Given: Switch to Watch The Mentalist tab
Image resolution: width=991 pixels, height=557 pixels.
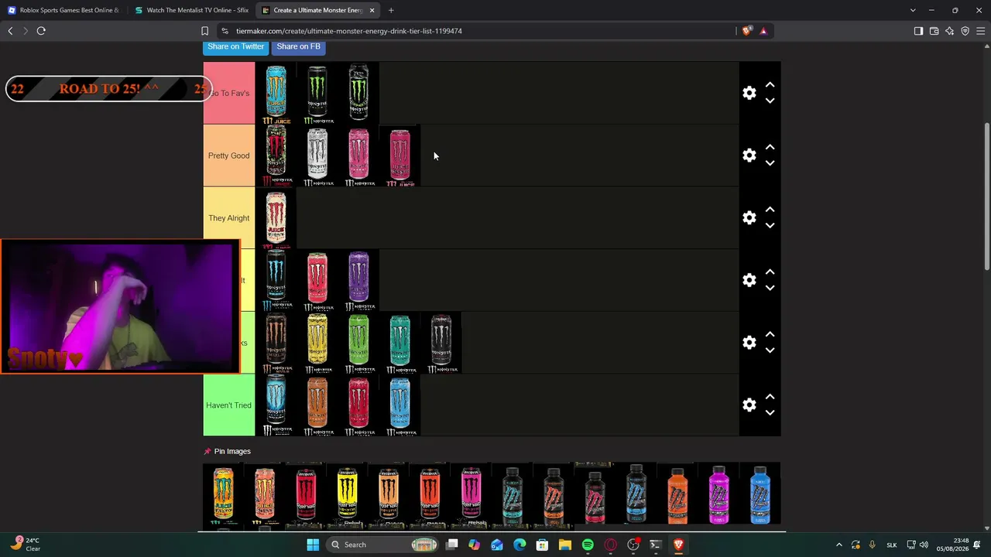Looking at the screenshot, I should tap(191, 10).
